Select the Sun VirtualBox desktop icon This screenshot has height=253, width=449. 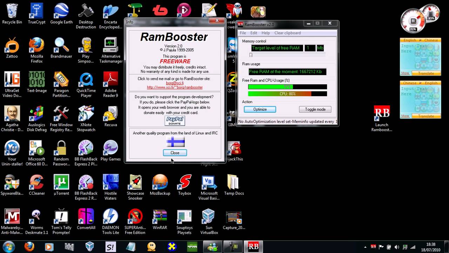coord(209,222)
